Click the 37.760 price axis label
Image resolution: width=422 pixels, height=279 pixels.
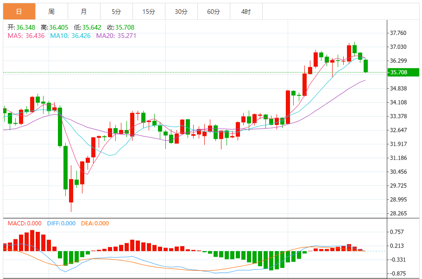tap(398, 33)
